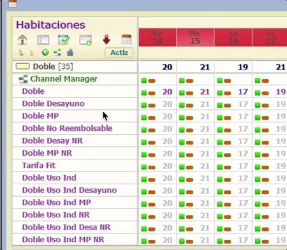Click the channel share icon in toolbar
This screenshot has width=287, height=250.
[x=57, y=52]
